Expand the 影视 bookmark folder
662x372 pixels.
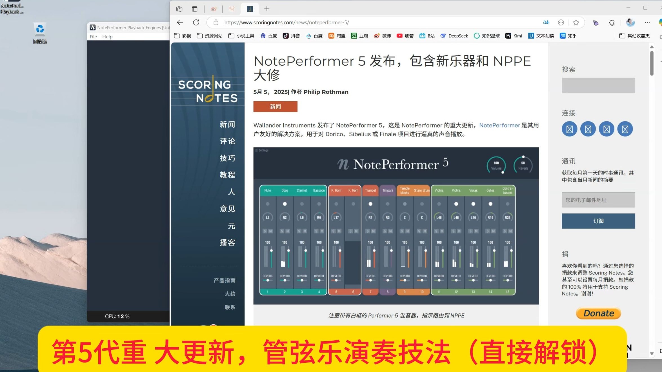(x=183, y=36)
